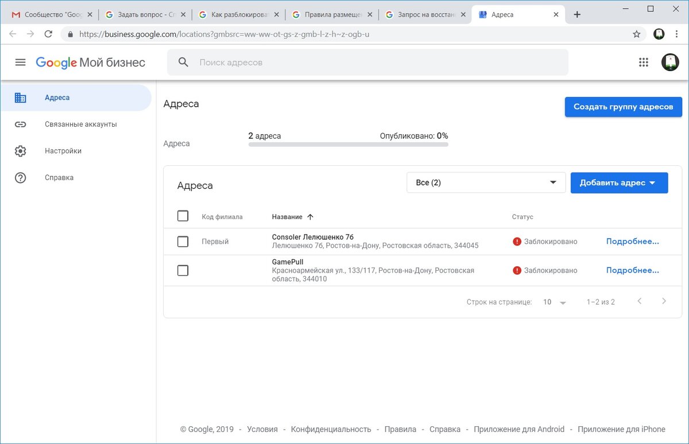Click the Справка question mark icon
This screenshot has height=444, width=689.
tap(20, 177)
